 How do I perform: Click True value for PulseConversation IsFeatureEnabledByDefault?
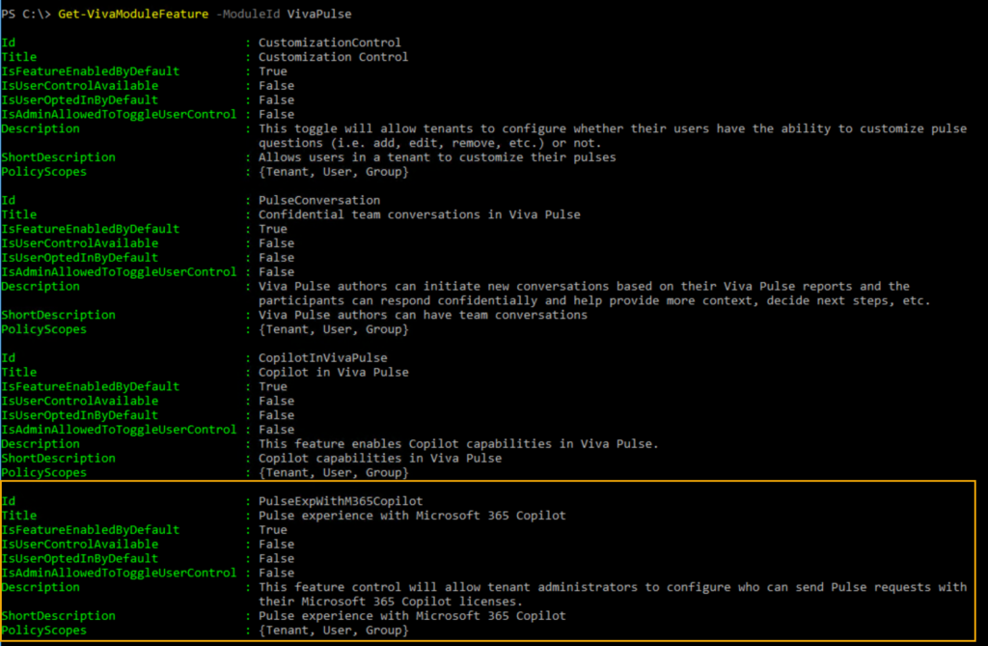point(273,229)
